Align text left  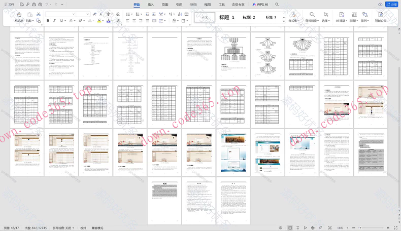(x=127, y=21)
